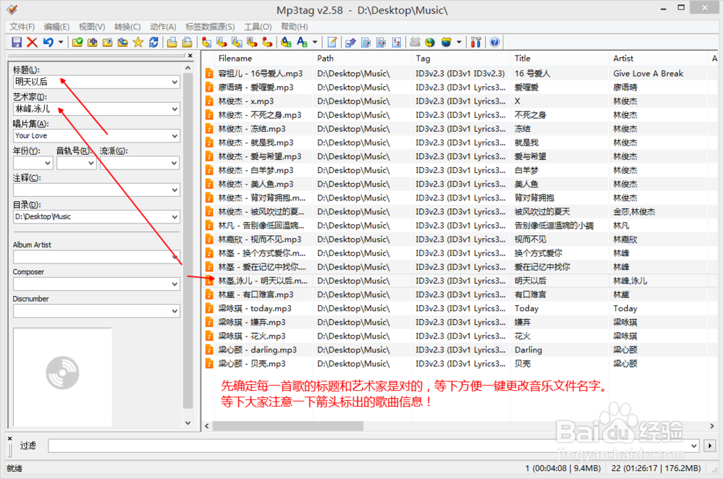Expand the 音轨号 track number dropdown
This screenshot has height=479, width=724.
pyautogui.click(x=91, y=163)
